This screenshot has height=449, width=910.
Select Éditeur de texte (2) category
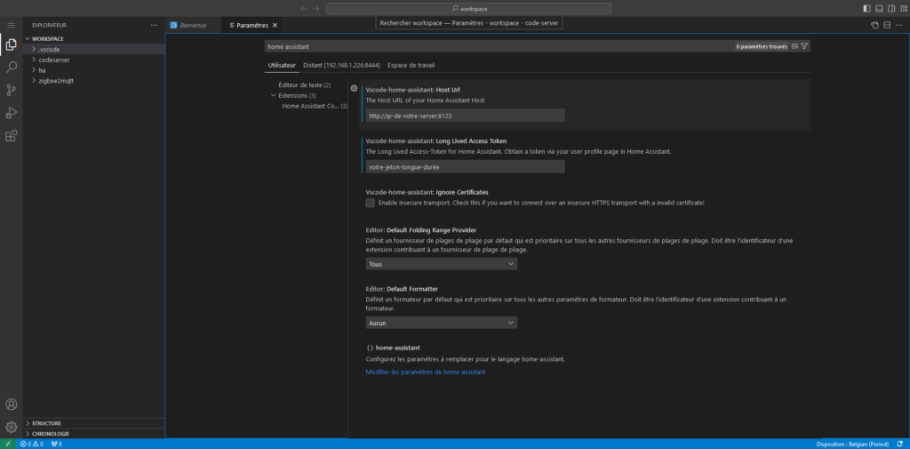coord(305,84)
